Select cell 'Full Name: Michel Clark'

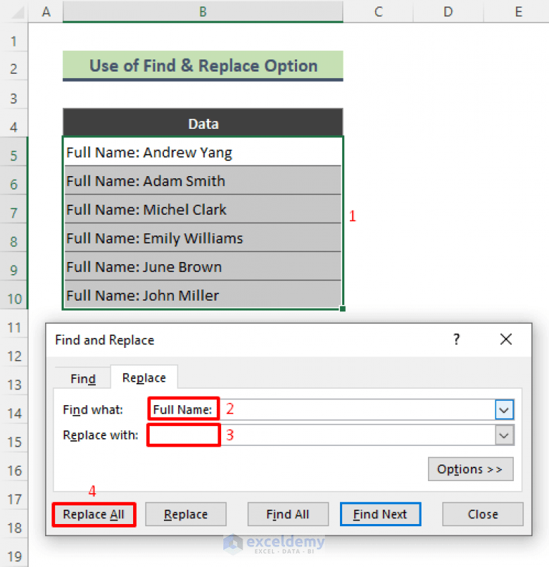pyautogui.click(x=203, y=209)
